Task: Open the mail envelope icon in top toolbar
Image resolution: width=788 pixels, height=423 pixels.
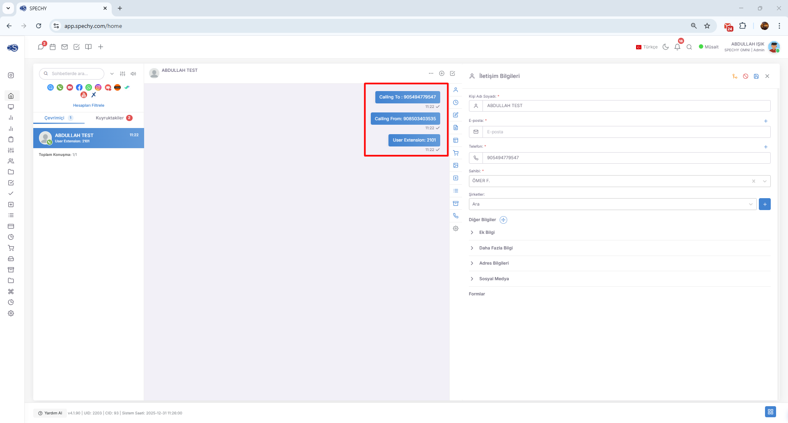Action: 64,47
